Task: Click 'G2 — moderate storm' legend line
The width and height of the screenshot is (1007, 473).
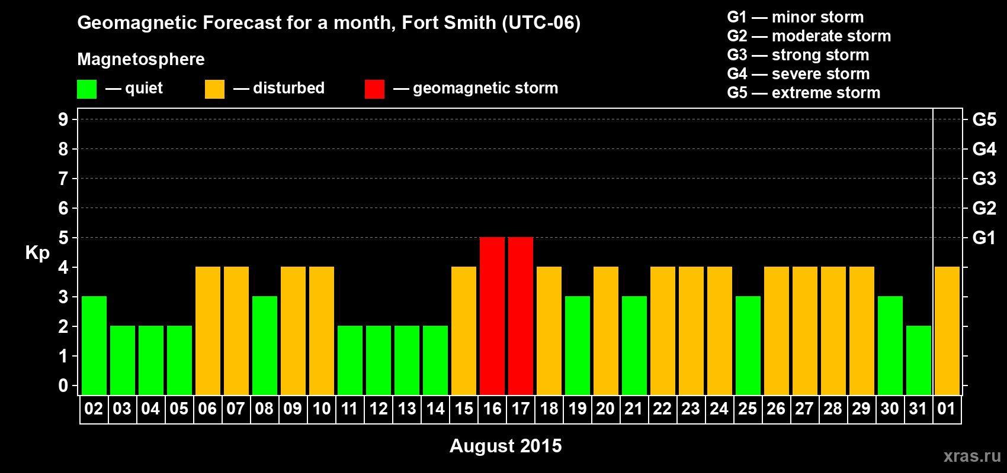Action: pos(809,36)
